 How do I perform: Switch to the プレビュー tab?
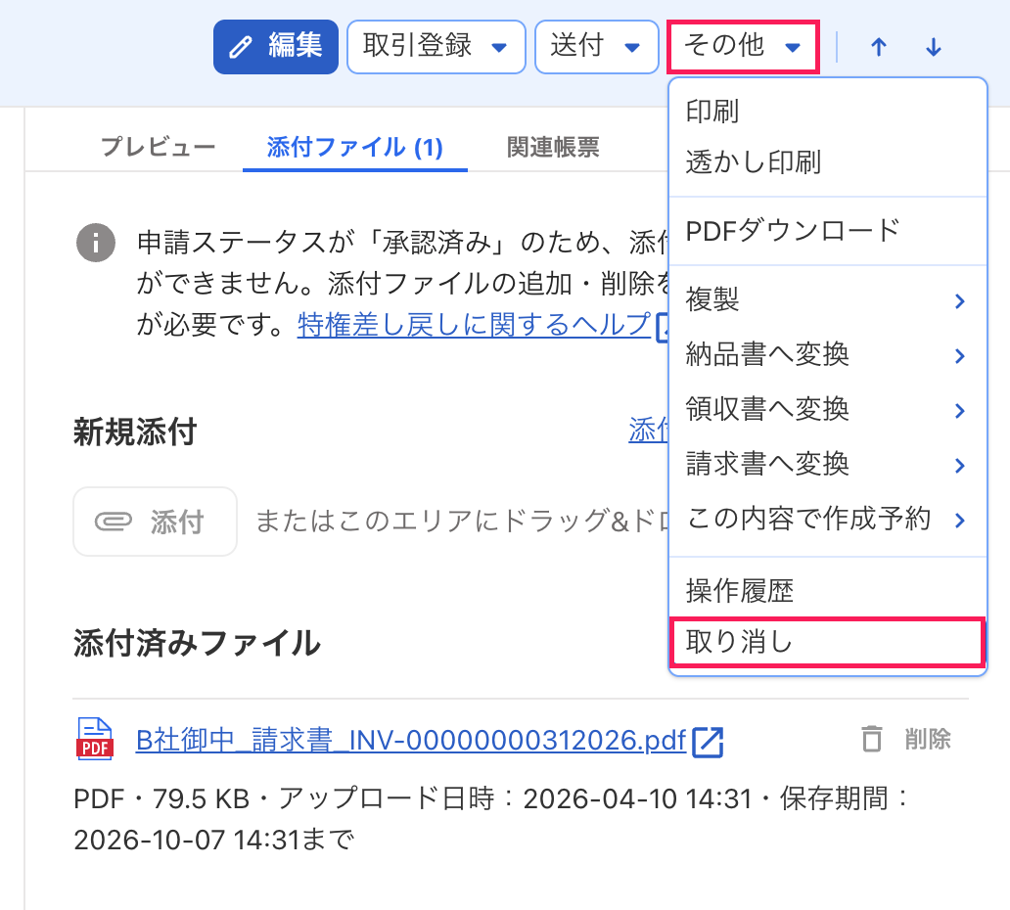(158, 147)
